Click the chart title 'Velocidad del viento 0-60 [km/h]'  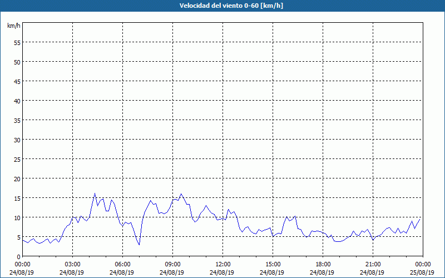(231, 6)
